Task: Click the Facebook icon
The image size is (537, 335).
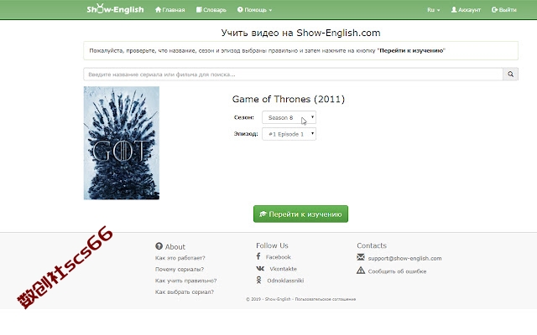Action: [x=258, y=256]
